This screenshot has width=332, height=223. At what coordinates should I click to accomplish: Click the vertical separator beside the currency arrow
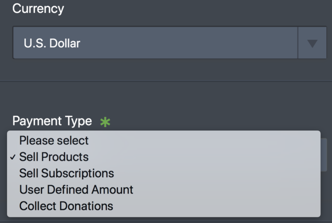[298, 43]
